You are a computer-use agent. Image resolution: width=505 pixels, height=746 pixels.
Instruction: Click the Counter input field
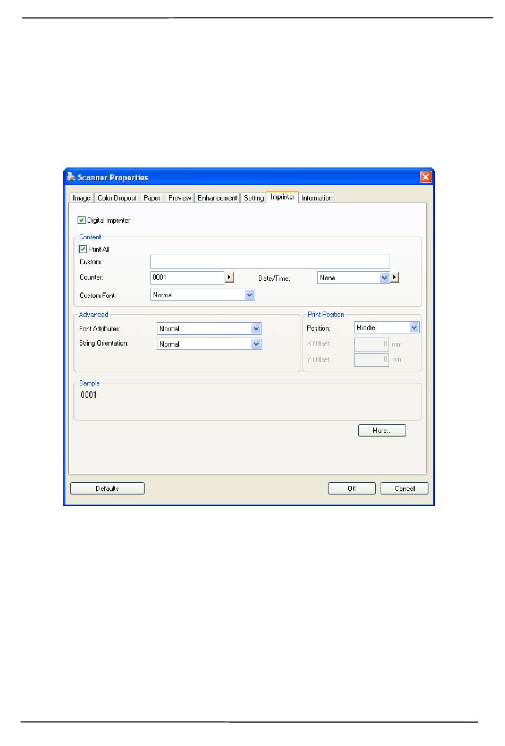click(x=187, y=278)
